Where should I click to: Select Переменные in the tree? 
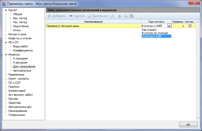(16, 75)
